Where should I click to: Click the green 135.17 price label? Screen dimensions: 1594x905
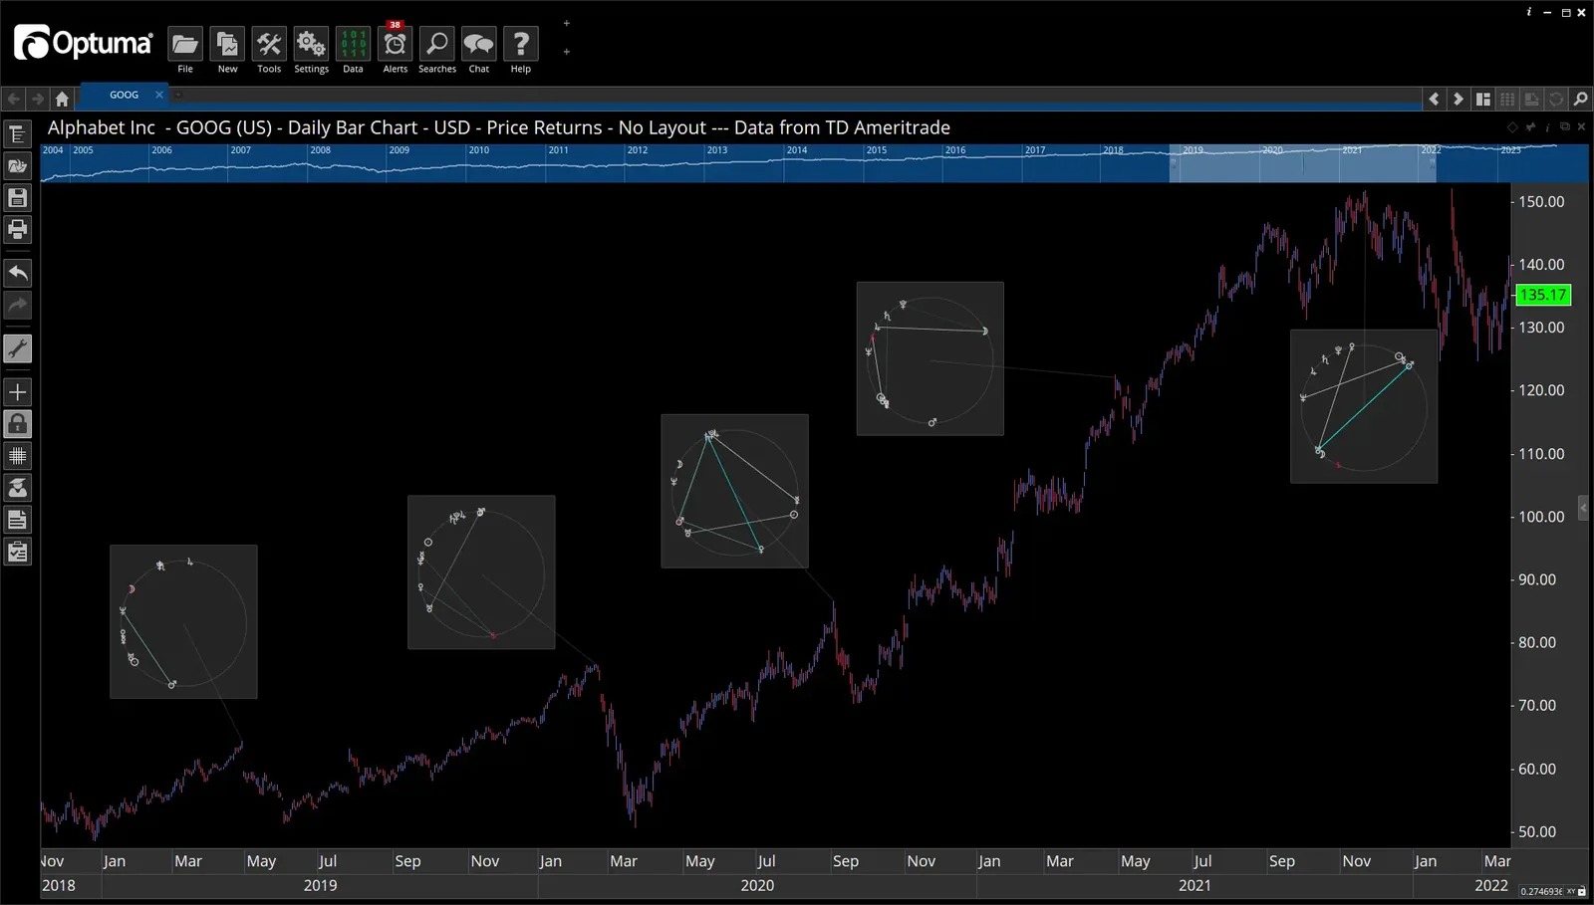coord(1542,295)
